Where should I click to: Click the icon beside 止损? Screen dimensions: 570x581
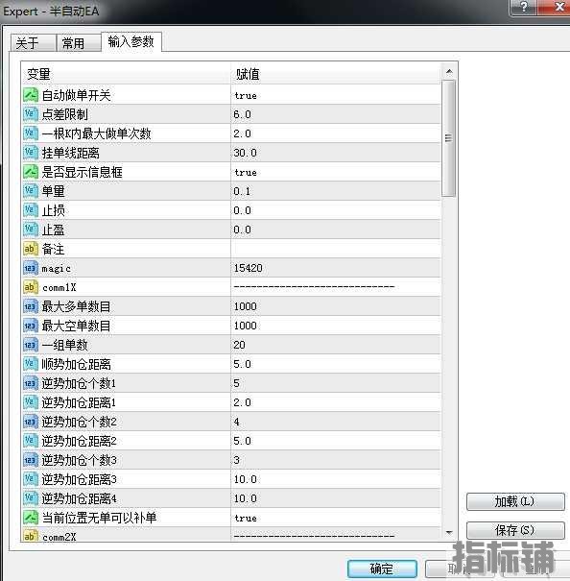[x=31, y=210]
